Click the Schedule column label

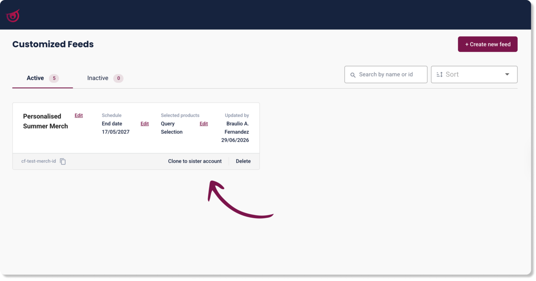pyautogui.click(x=112, y=116)
